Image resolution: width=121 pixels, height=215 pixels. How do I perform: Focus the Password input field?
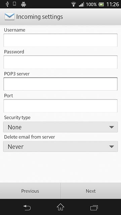(x=61, y=62)
